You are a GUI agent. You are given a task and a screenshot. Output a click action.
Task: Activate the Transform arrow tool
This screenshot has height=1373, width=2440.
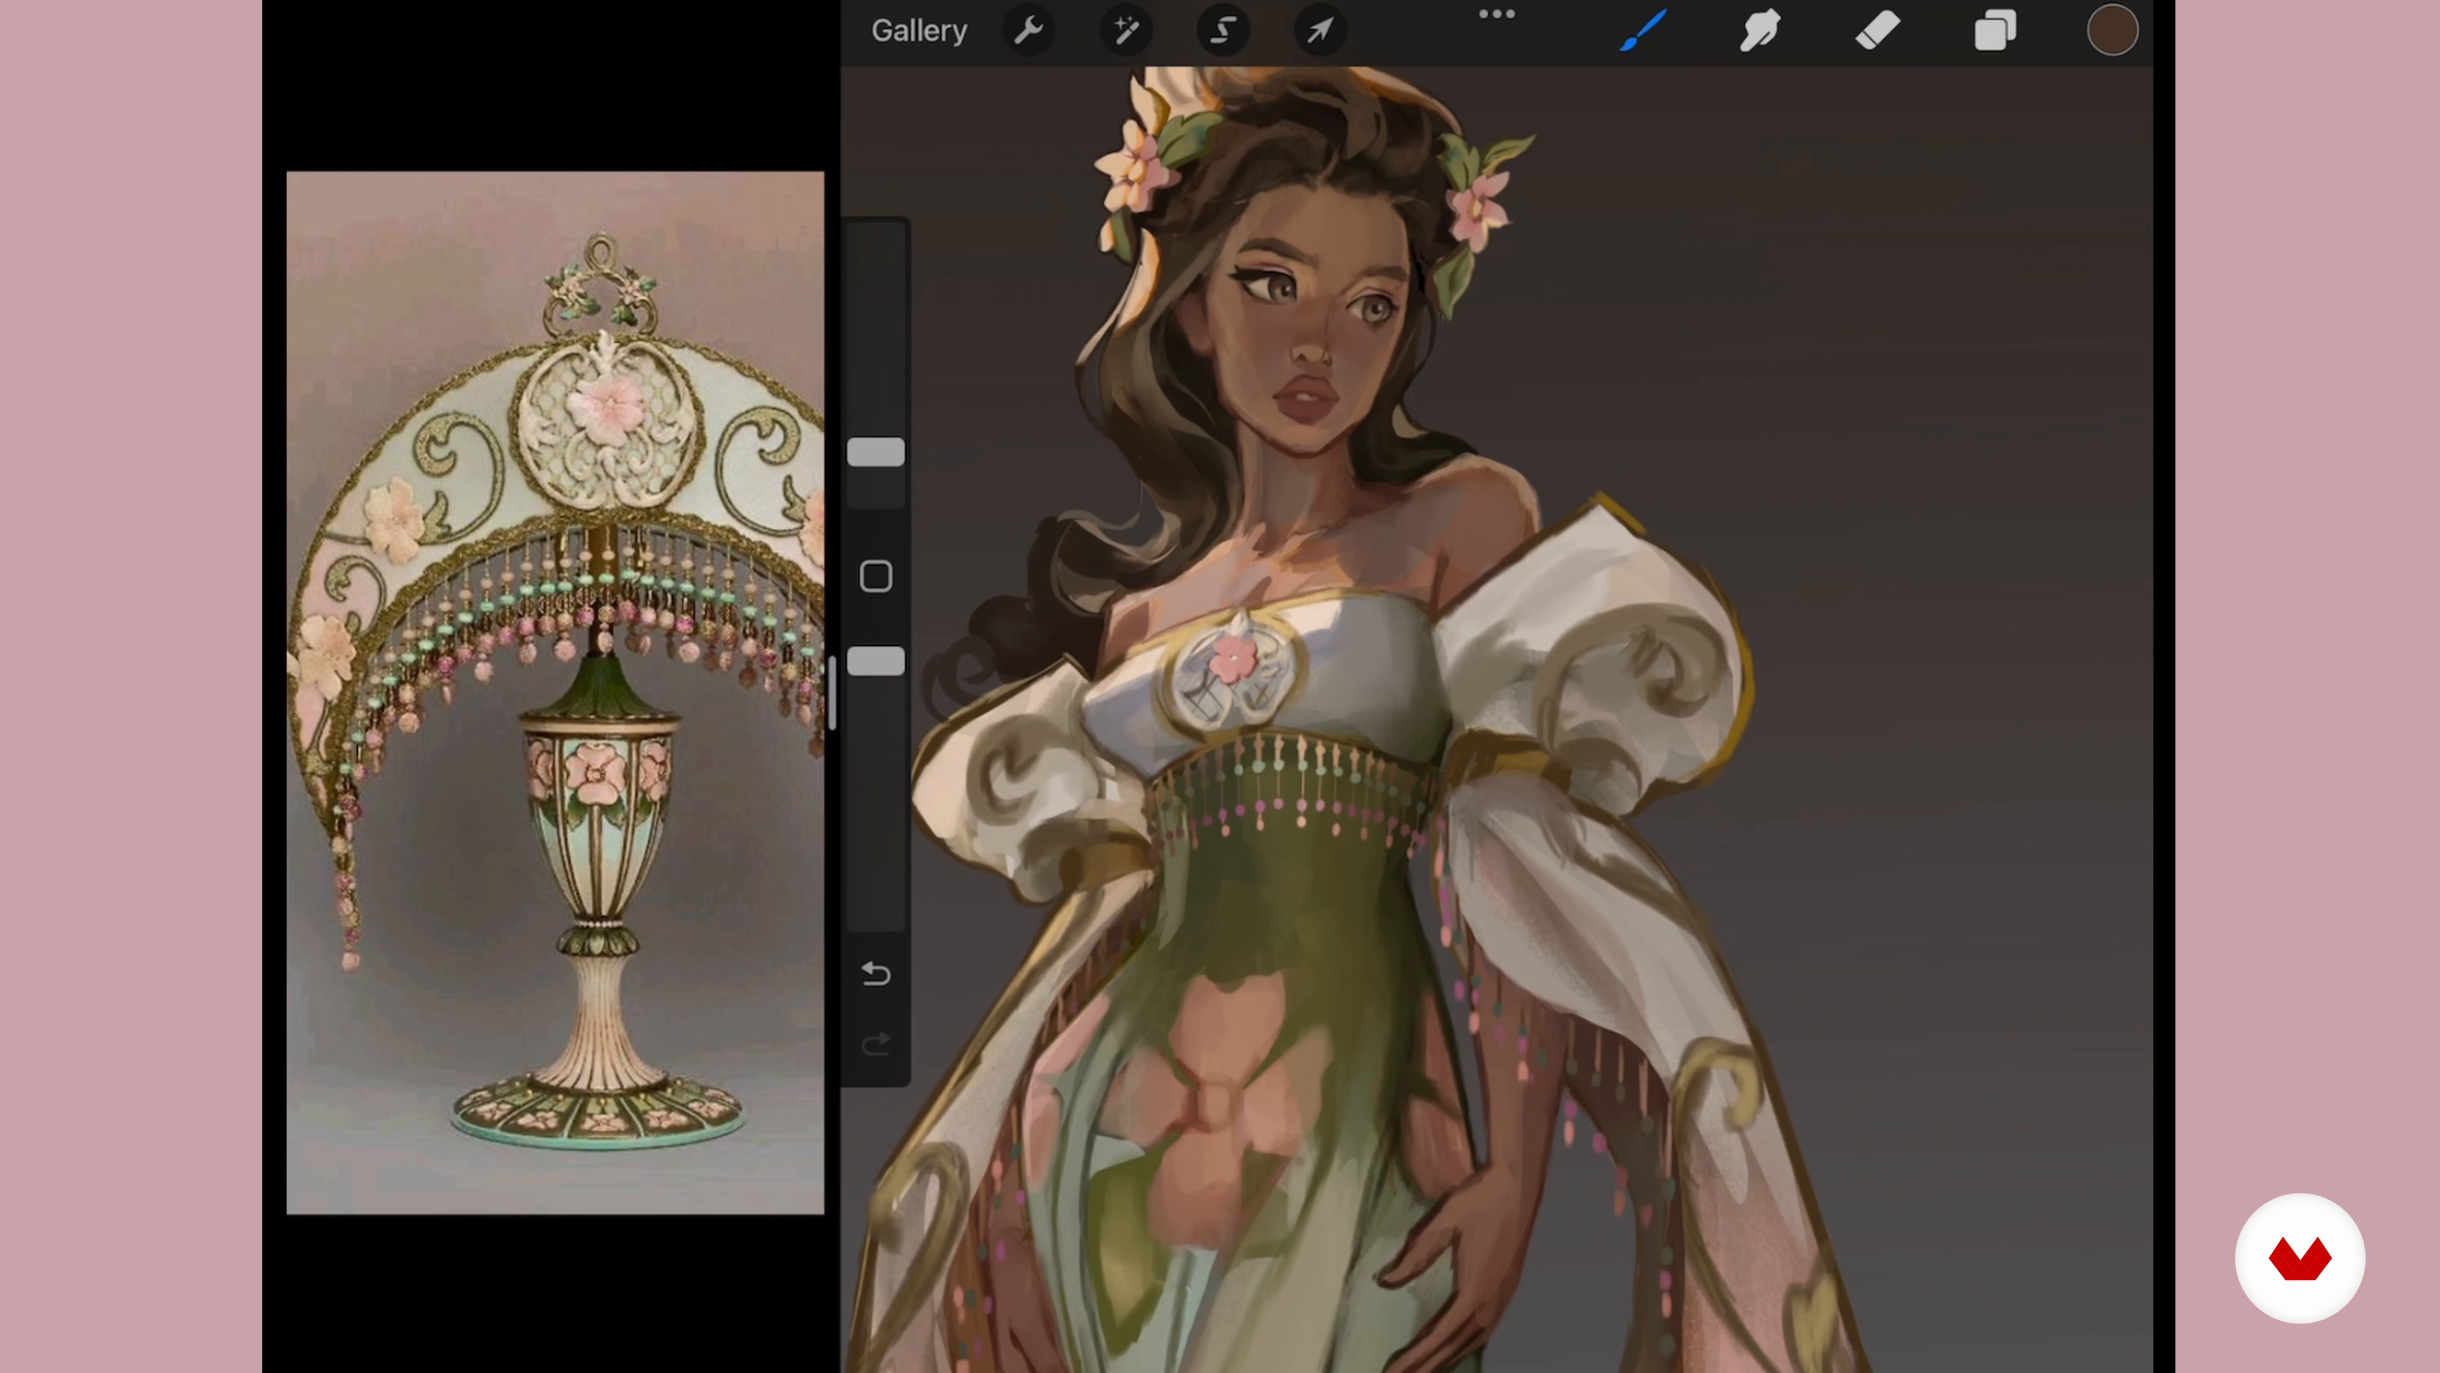[x=1320, y=31]
